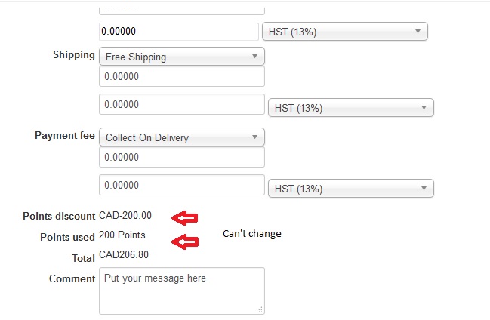Click the red arrow beside Points used
This screenshot has height=320, width=490.
185,242
